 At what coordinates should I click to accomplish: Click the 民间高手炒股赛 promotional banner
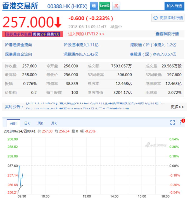tap(32, 34)
